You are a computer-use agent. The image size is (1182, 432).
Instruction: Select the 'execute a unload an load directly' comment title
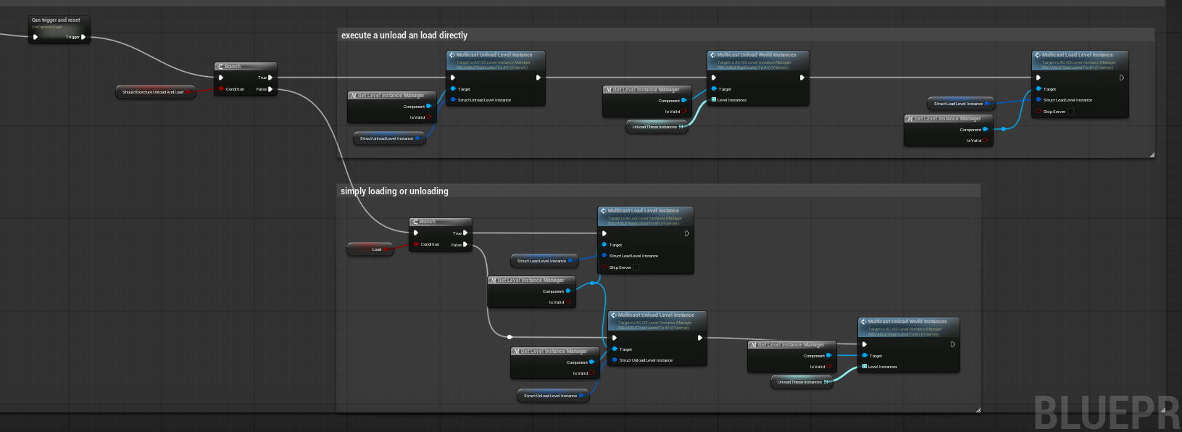pos(404,36)
